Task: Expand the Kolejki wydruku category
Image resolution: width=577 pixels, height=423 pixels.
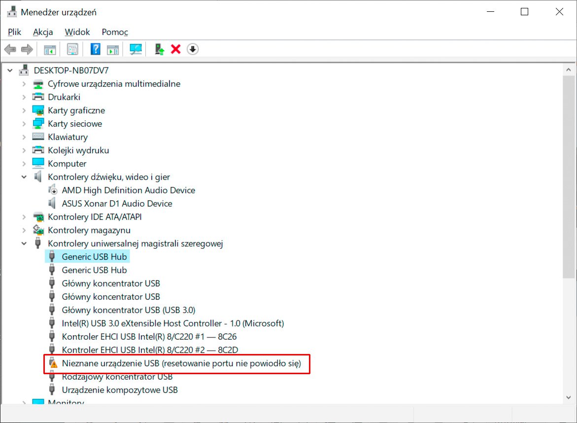Action: 24,150
